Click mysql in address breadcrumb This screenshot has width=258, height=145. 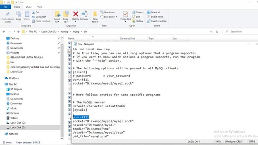click(x=76, y=31)
